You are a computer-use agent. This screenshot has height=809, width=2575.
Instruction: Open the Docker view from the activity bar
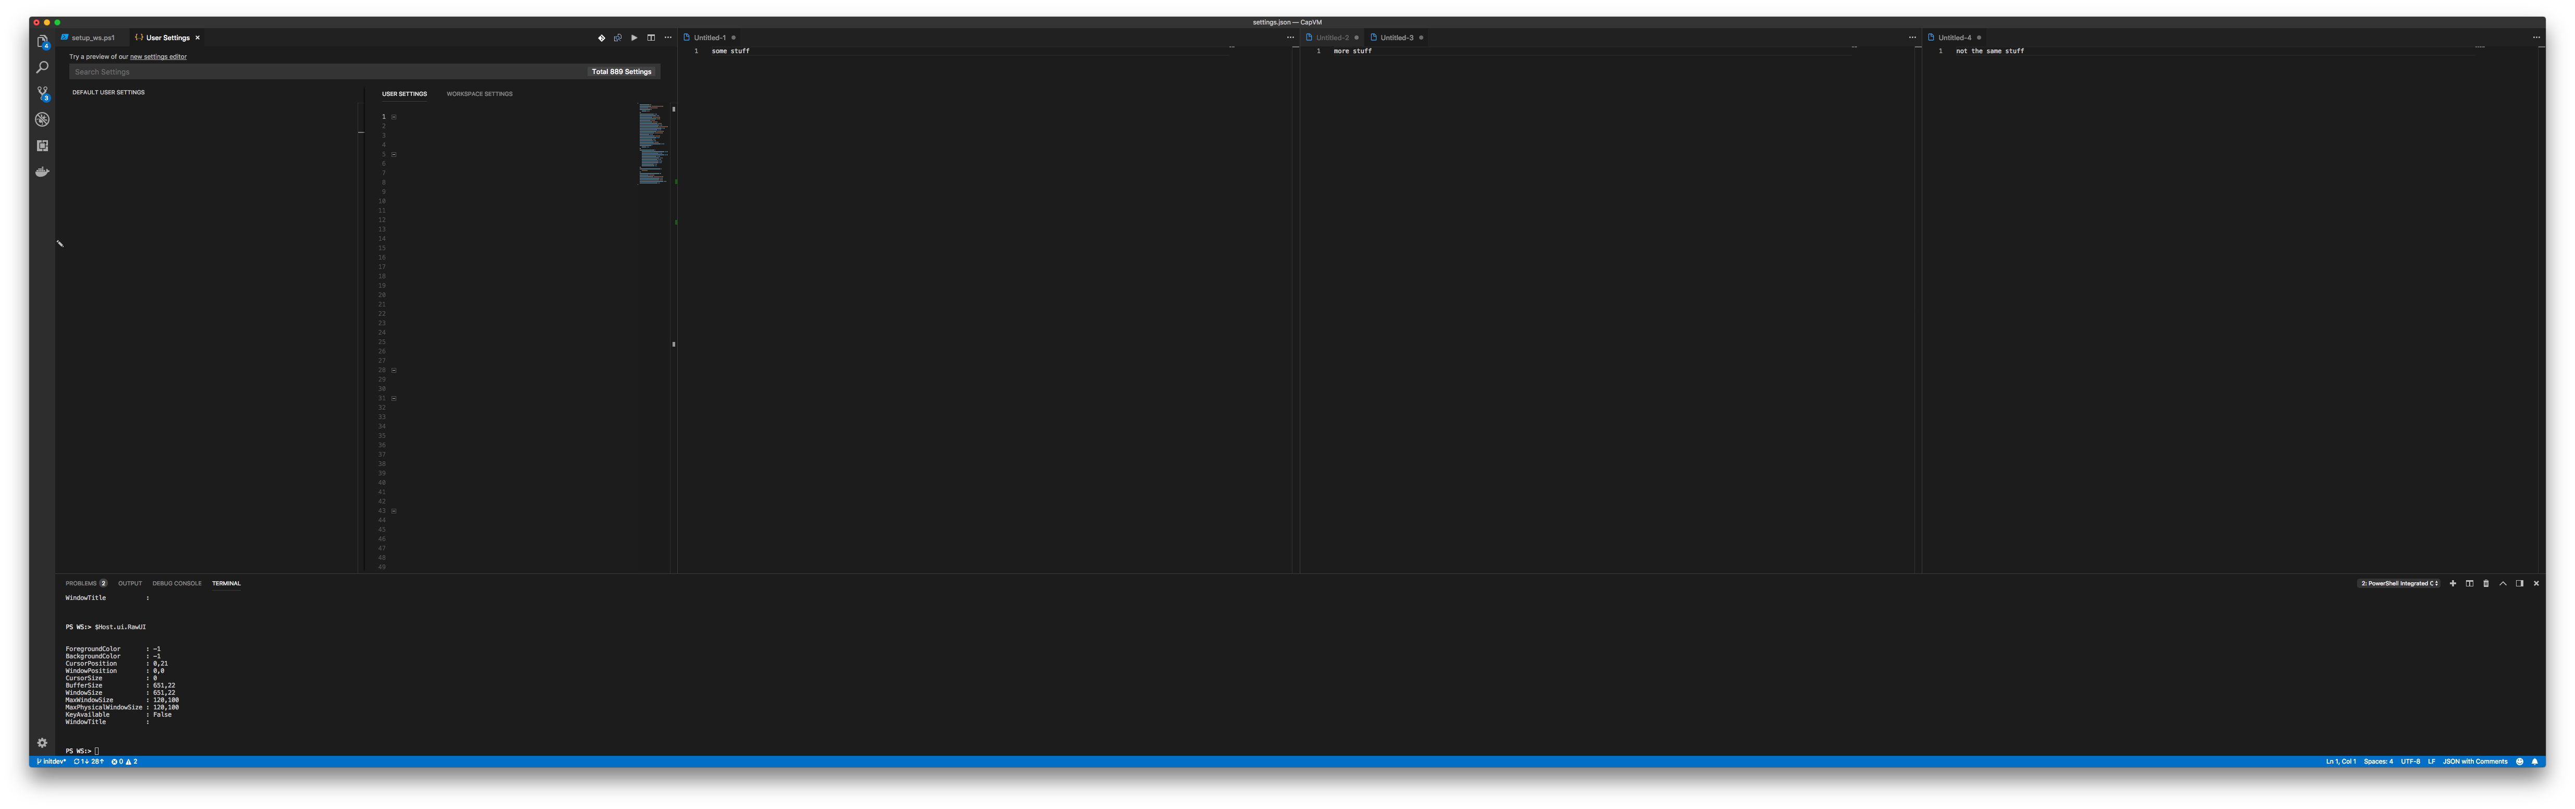[x=42, y=171]
